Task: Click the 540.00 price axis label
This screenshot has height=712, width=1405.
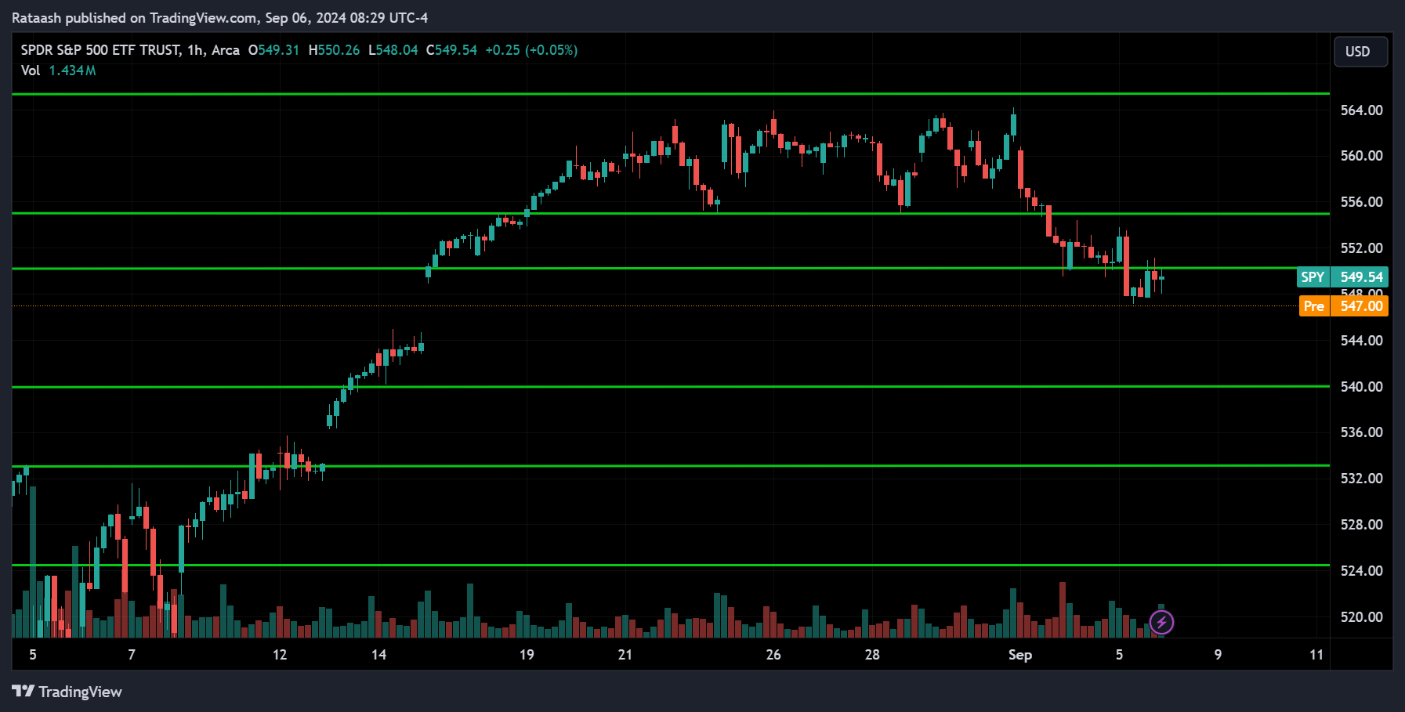Action: (x=1361, y=387)
